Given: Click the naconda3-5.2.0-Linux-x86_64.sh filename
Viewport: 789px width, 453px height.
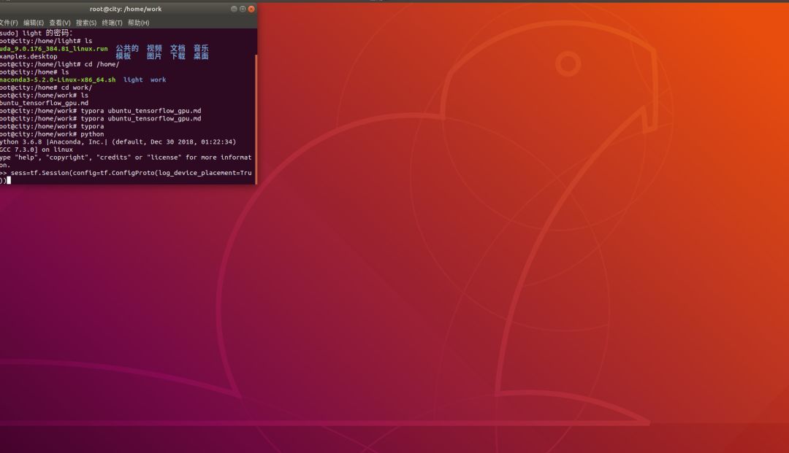Looking at the screenshot, I should coord(58,80).
